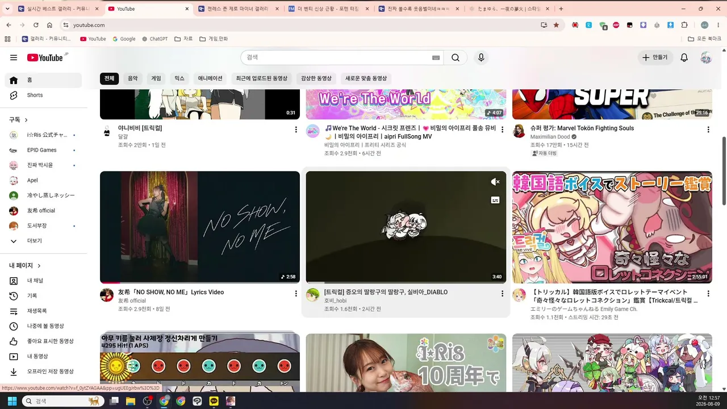This screenshot has height=409, width=727.
Task: Select 최근에 업로드된 동영상 chip
Action: click(262, 78)
